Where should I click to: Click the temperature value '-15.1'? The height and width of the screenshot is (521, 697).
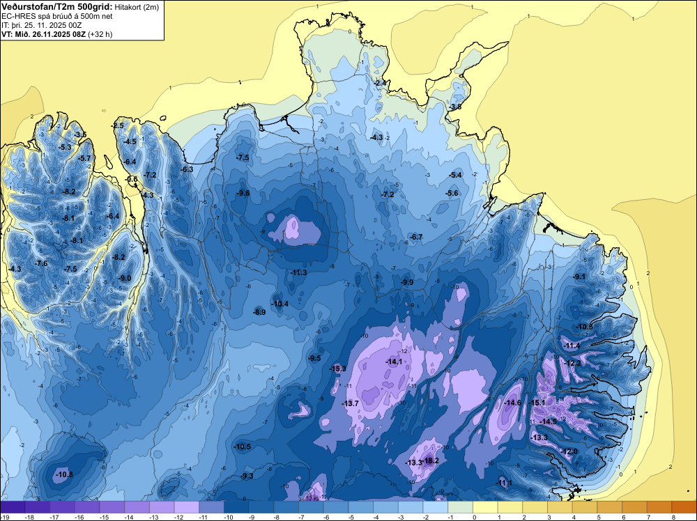pos(537,403)
